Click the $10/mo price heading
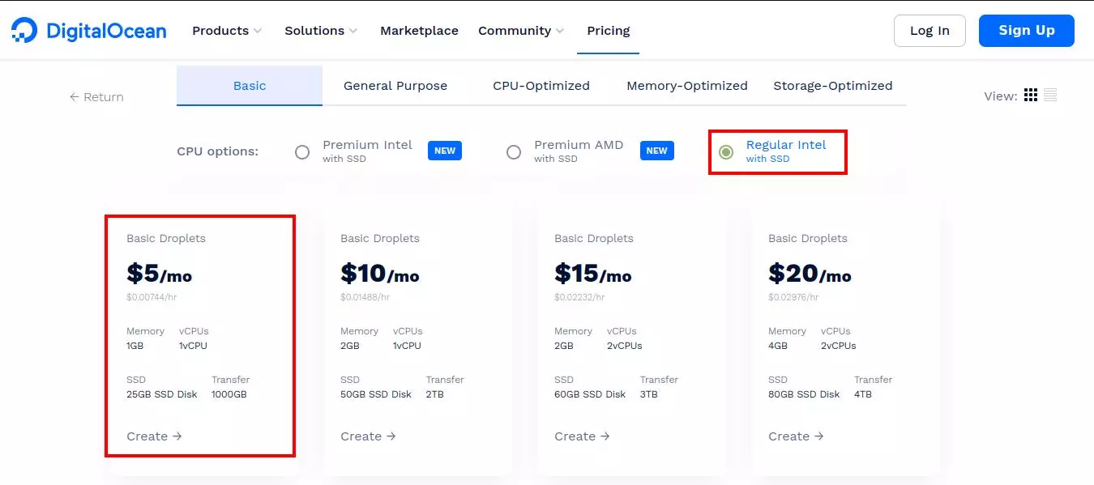Viewport: 1094px width, 485px height. pyautogui.click(x=380, y=274)
